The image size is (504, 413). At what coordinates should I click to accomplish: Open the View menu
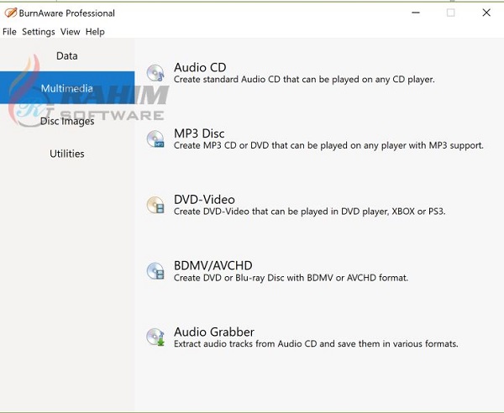tap(71, 32)
